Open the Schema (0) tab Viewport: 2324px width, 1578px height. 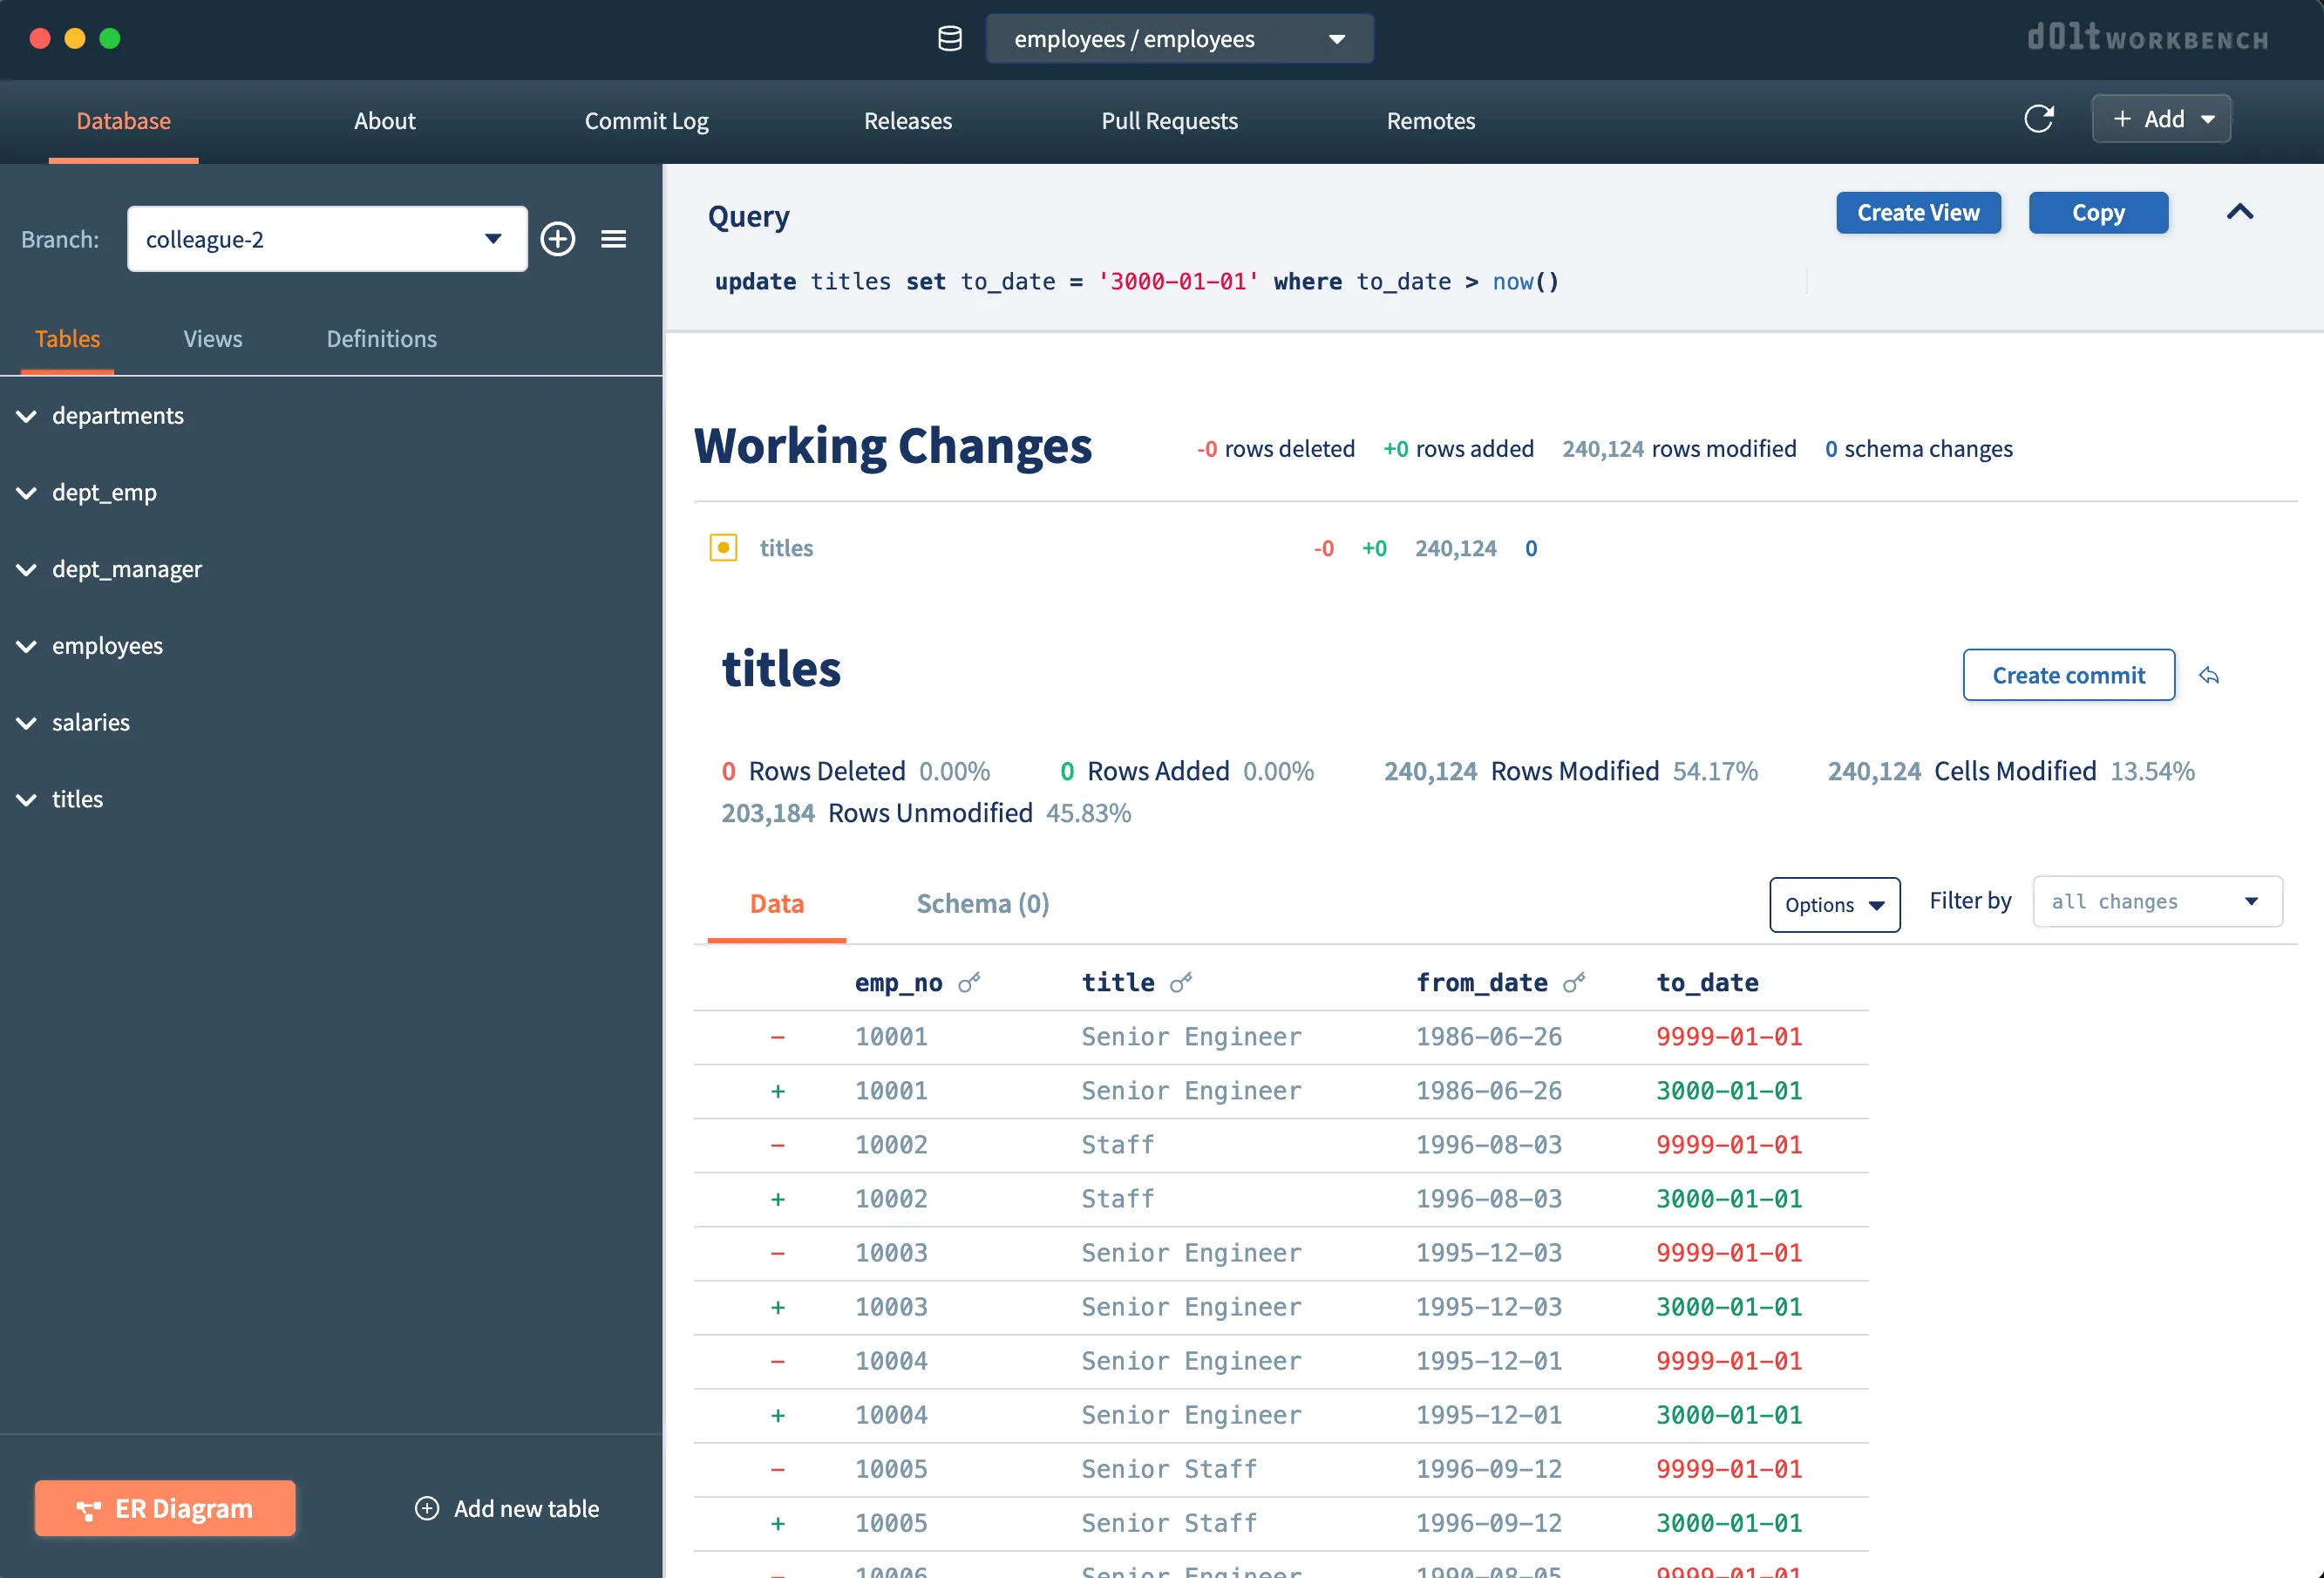pyautogui.click(x=982, y=903)
